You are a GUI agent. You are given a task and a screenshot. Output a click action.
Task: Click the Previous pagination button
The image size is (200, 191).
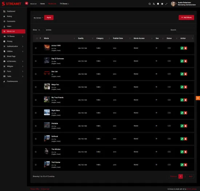point(173,176)
